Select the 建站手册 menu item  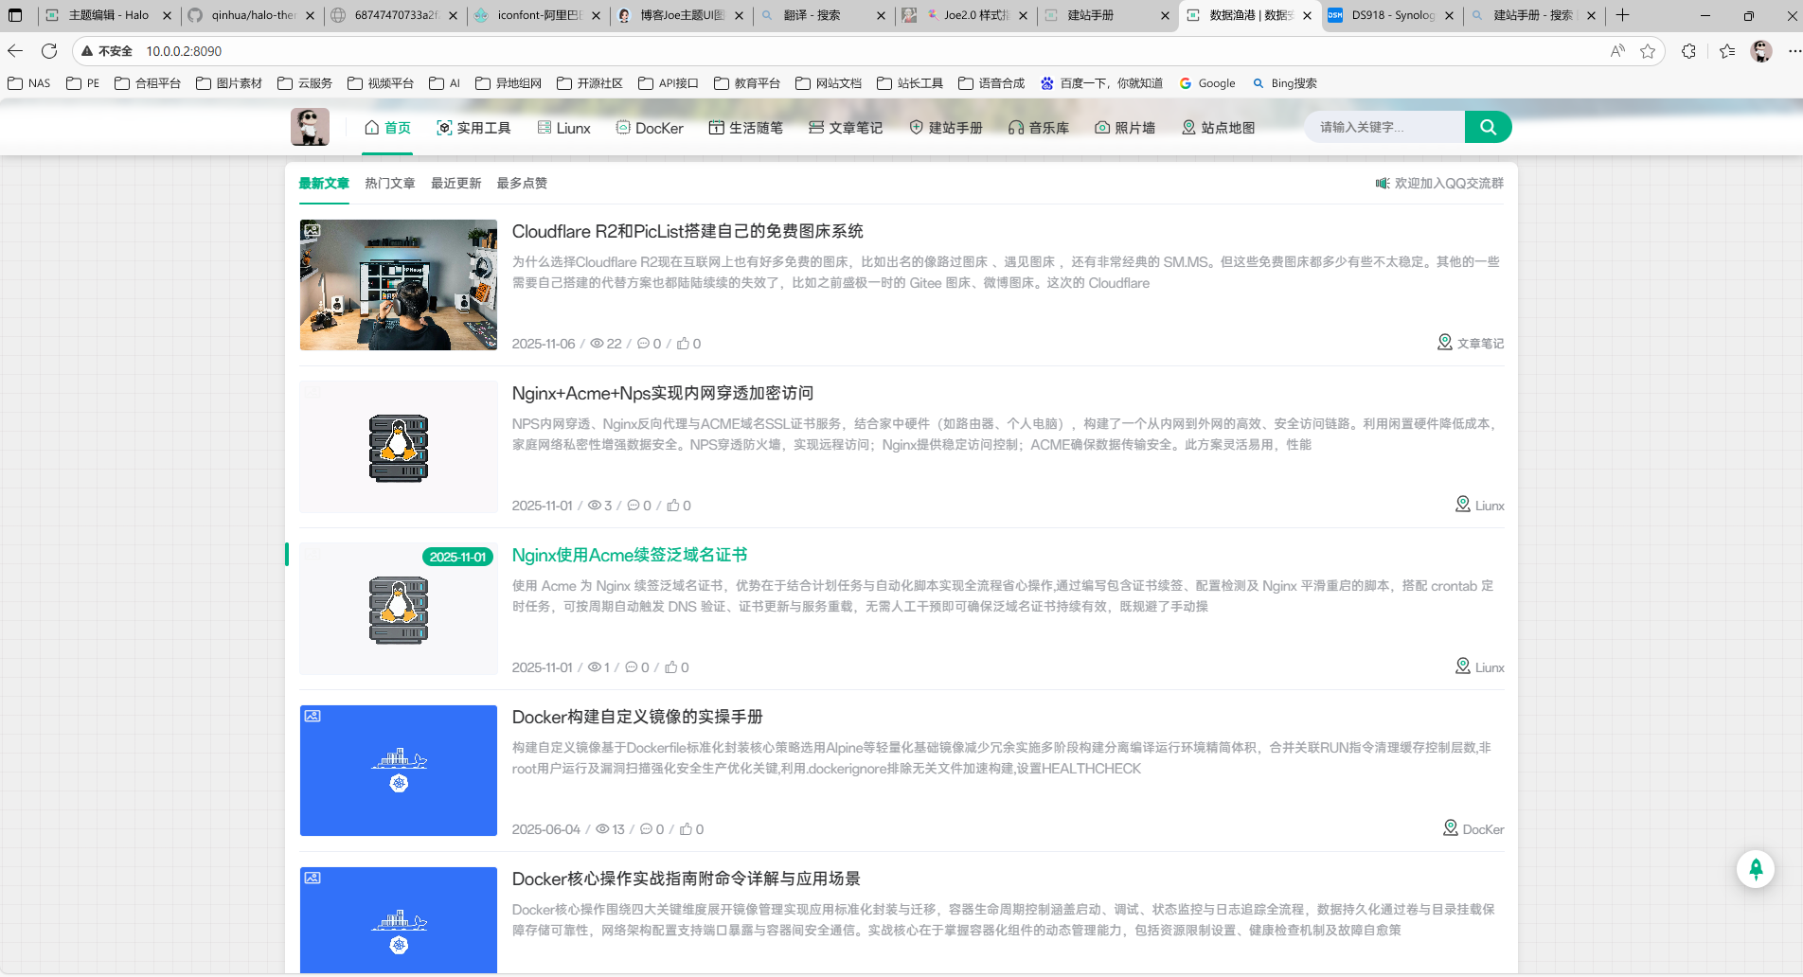[944, 127]
